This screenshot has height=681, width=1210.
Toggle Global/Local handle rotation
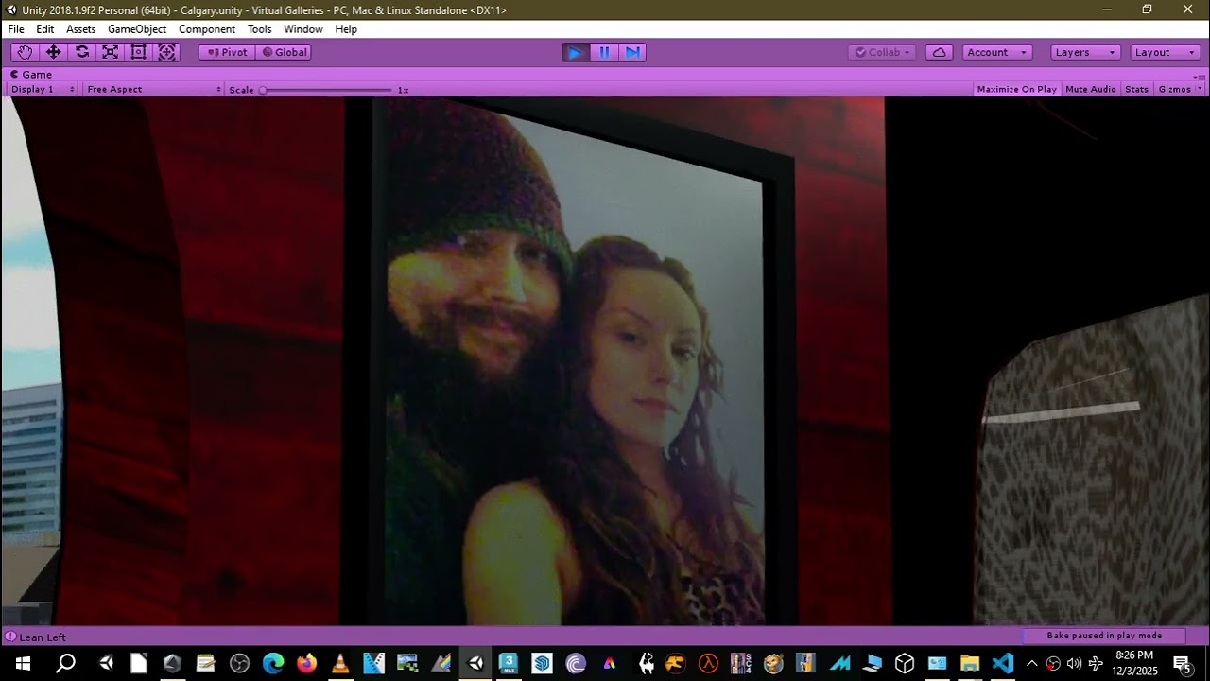tap(284, 52)
